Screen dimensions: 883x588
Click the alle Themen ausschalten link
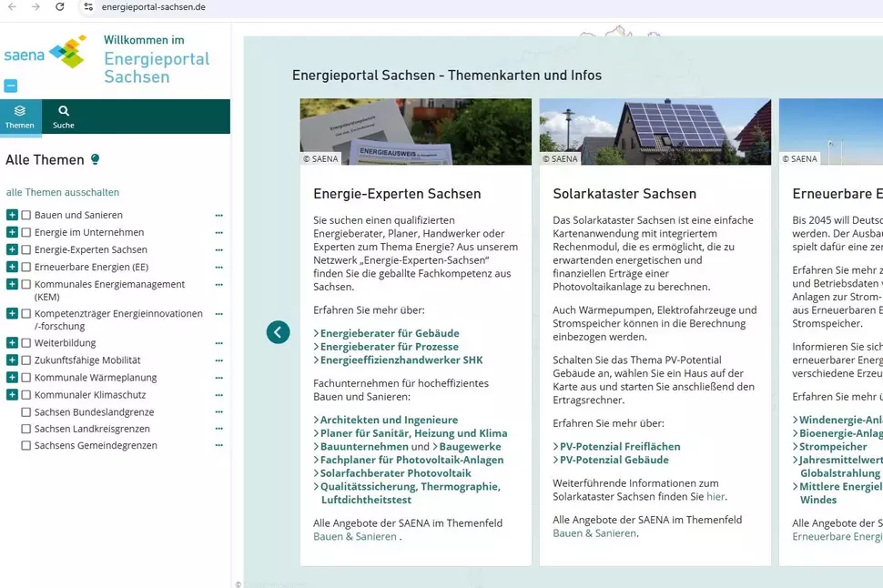pos(62,192)
